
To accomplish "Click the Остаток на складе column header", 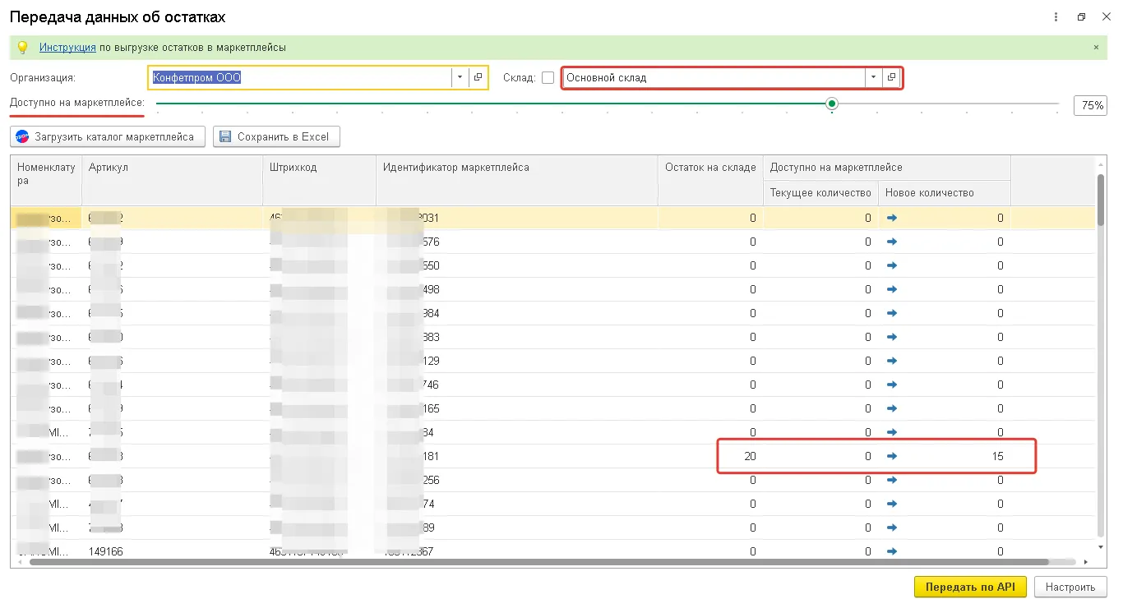I will point(710,180).
